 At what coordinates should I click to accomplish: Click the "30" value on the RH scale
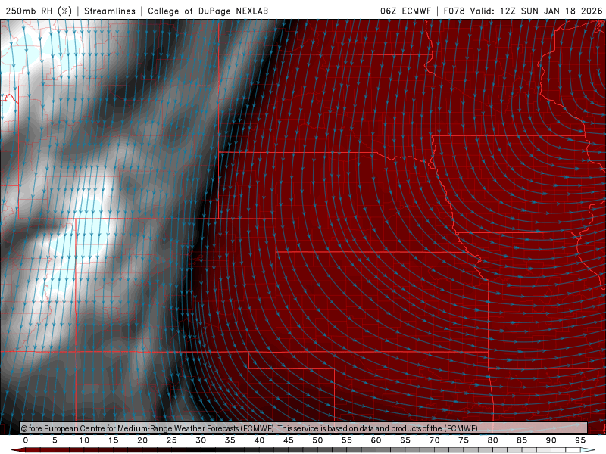pyautogui.click(x=201, y=440)
